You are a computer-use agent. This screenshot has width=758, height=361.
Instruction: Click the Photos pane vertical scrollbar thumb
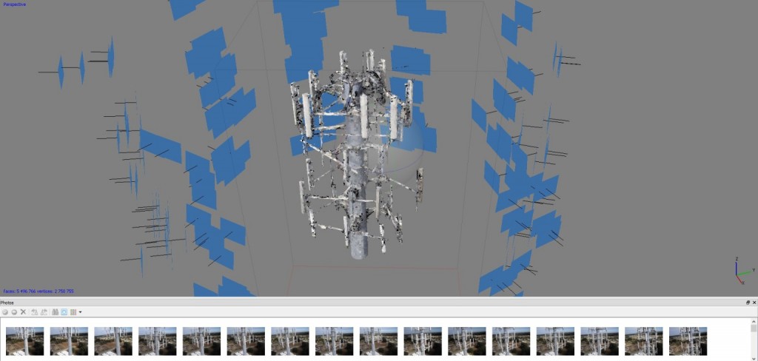tap(754, 329)
